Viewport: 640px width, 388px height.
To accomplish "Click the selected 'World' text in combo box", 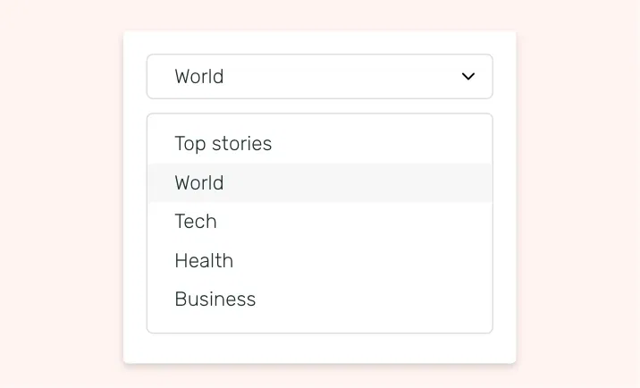I will (x=199, y=77).
